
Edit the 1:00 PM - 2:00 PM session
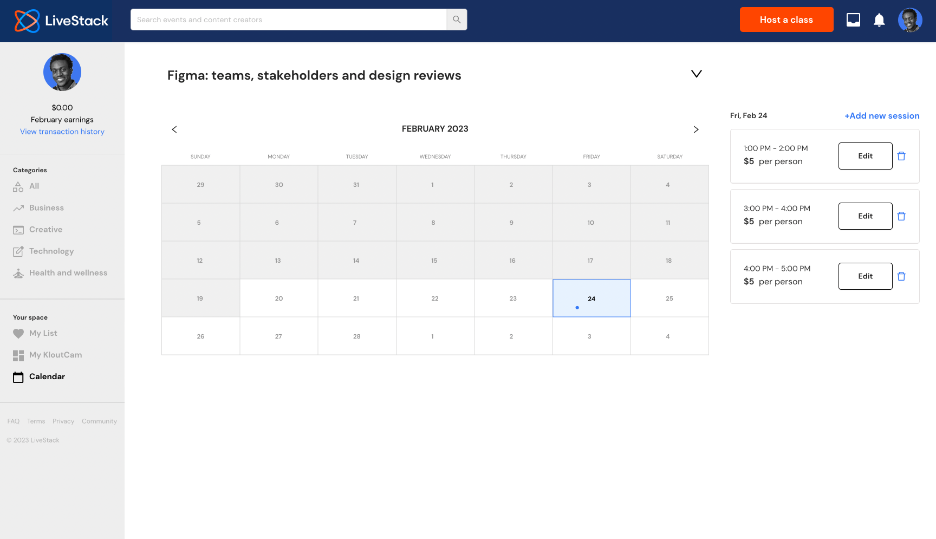(x=866, y=156)
